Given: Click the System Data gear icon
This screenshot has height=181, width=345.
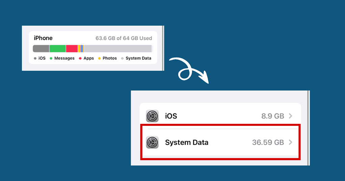Looking at the screenshot, I should (152, 142).
